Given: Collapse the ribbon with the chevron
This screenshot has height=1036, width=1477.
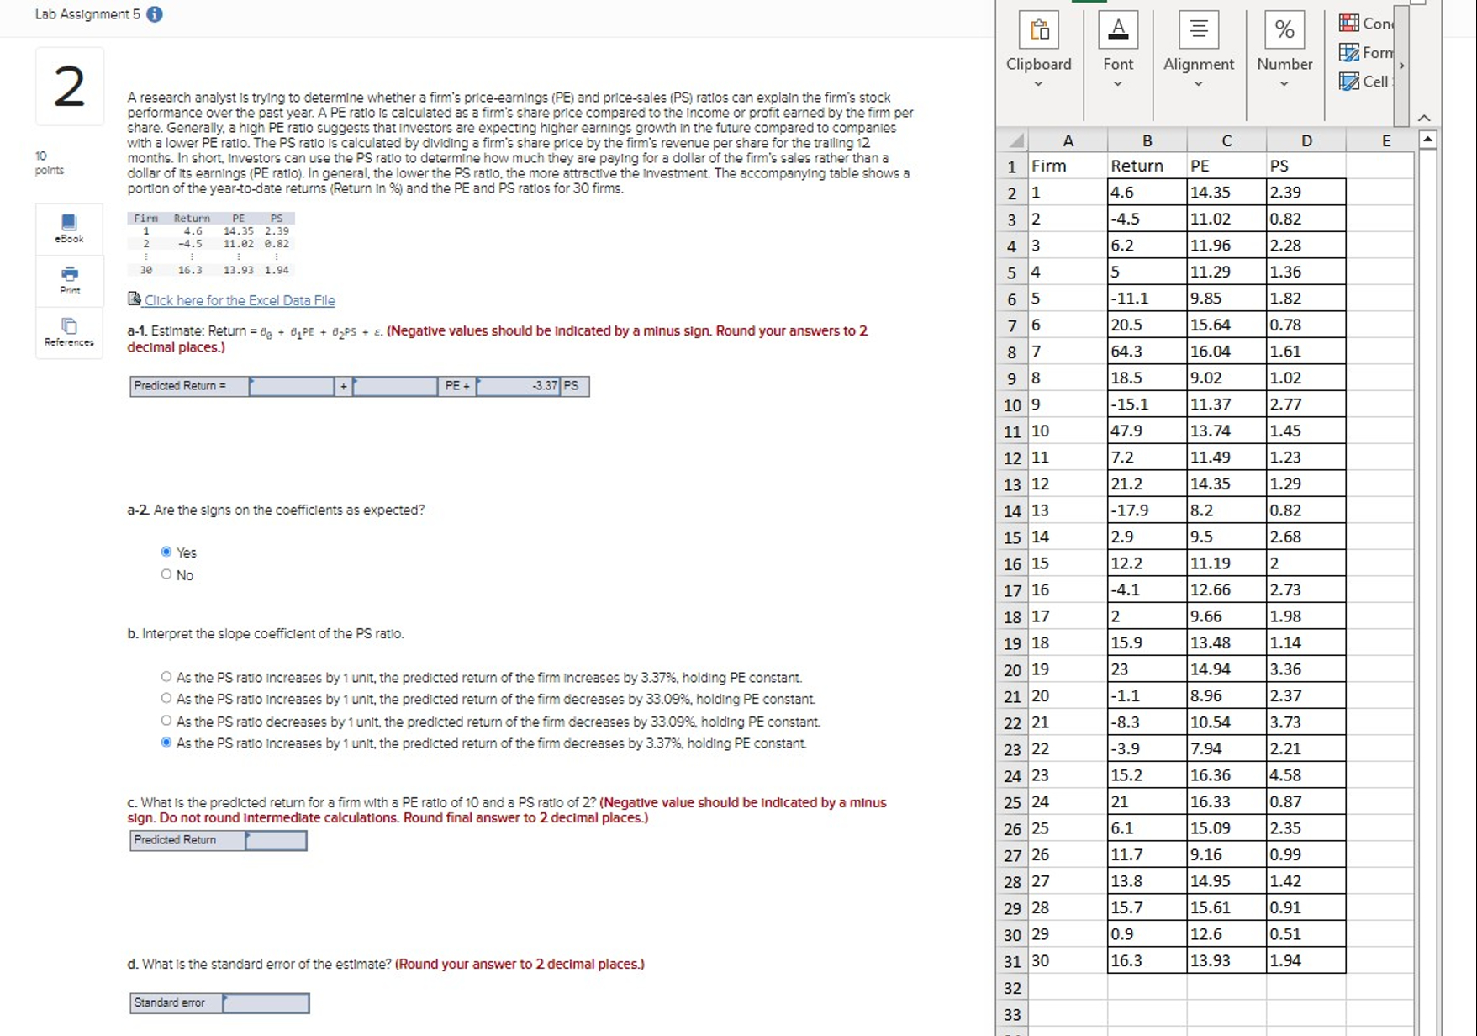Looking at the screenshot, I should pos(1424,116).
